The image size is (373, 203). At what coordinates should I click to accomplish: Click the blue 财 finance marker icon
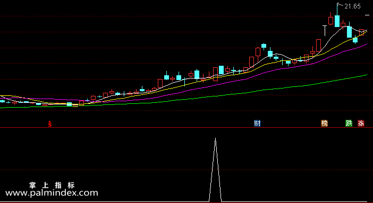click(257, 123)
